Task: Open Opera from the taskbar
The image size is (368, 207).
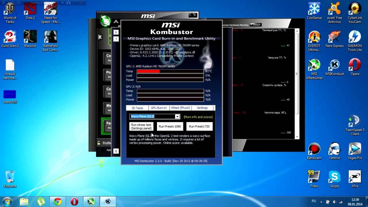Action: pyautogui.click(x=74, y=202)
